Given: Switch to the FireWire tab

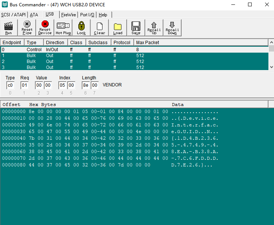Looking at the screenshot, I should [68, 15].
